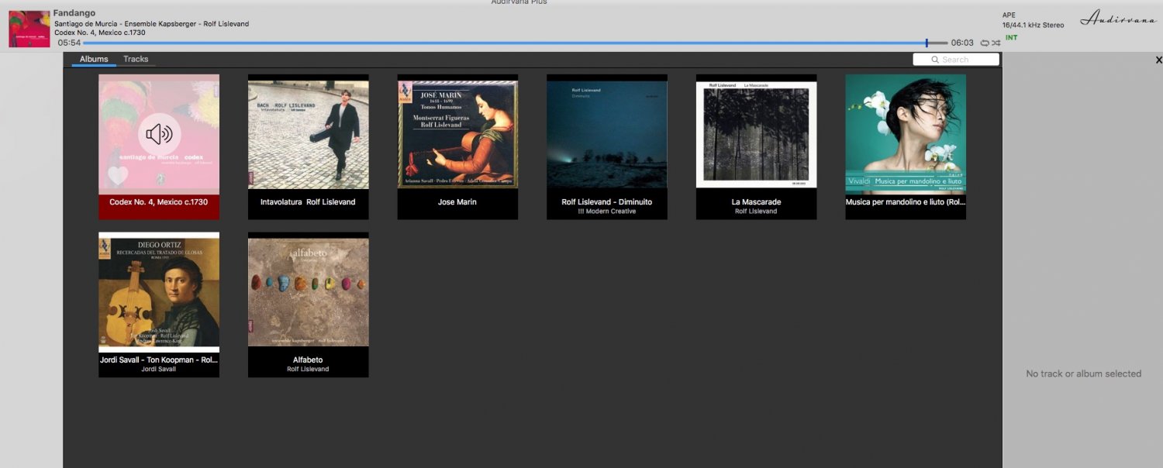Open the Rolf Lislevand - Diminuito album cover
This screenshot has width=1163, height=468.
point(607,134)
